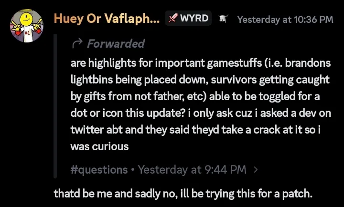
Task: Click the word "twitter" in forwarded text
Action: click(89, 129)
